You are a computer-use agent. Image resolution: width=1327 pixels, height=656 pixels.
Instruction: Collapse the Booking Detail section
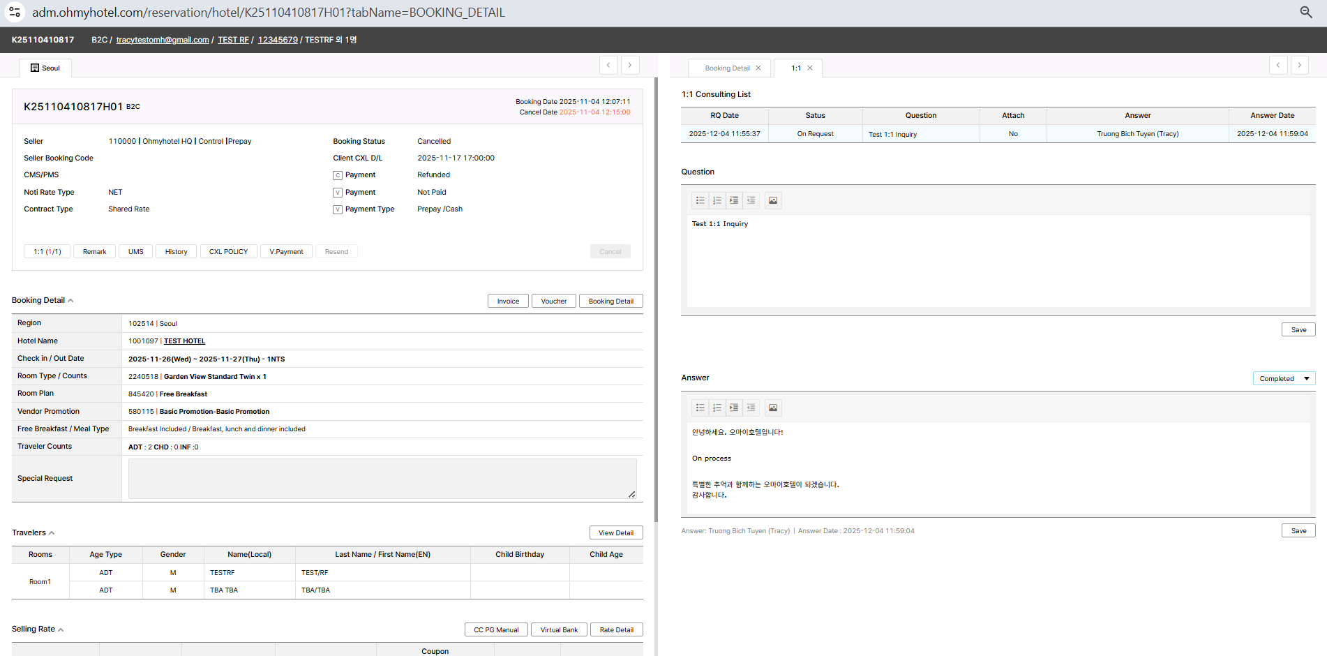[x=70, y=301]
